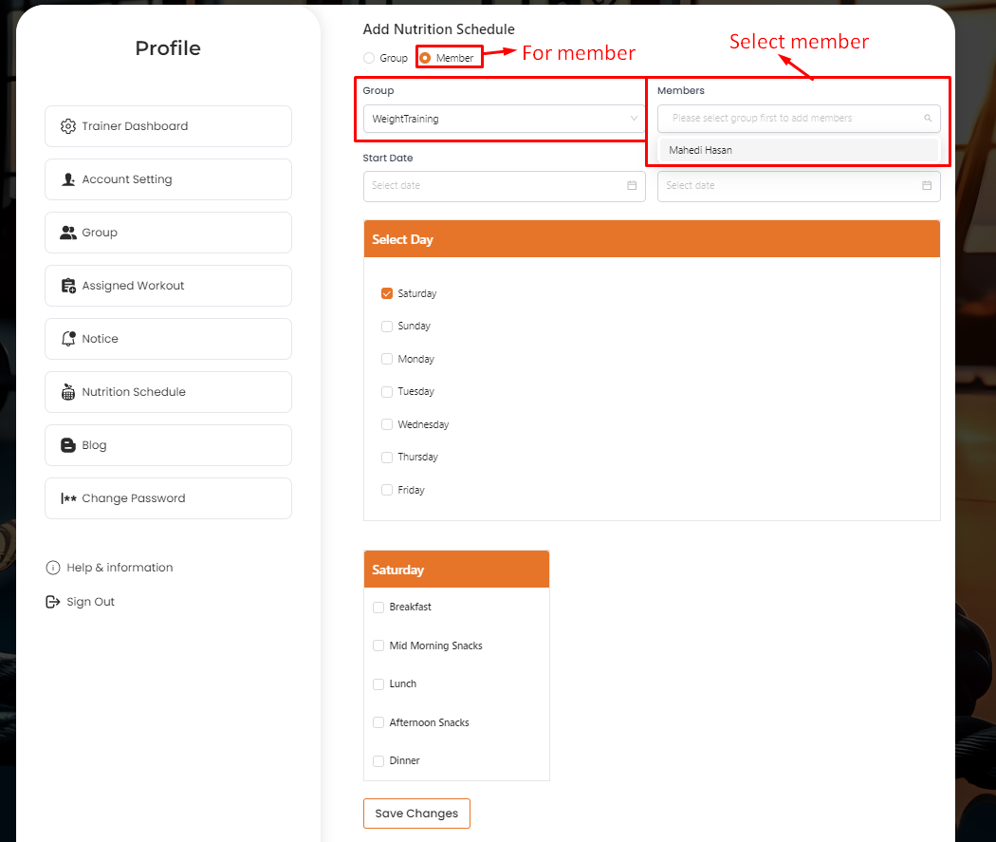Expand the WeightTraining group dropdown
The height and width of the screenshot is (842, 996).
pyautogui.click(x=504, y=119)
